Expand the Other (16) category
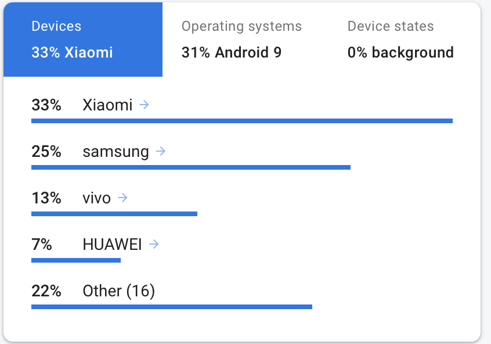 pos(119,291)
